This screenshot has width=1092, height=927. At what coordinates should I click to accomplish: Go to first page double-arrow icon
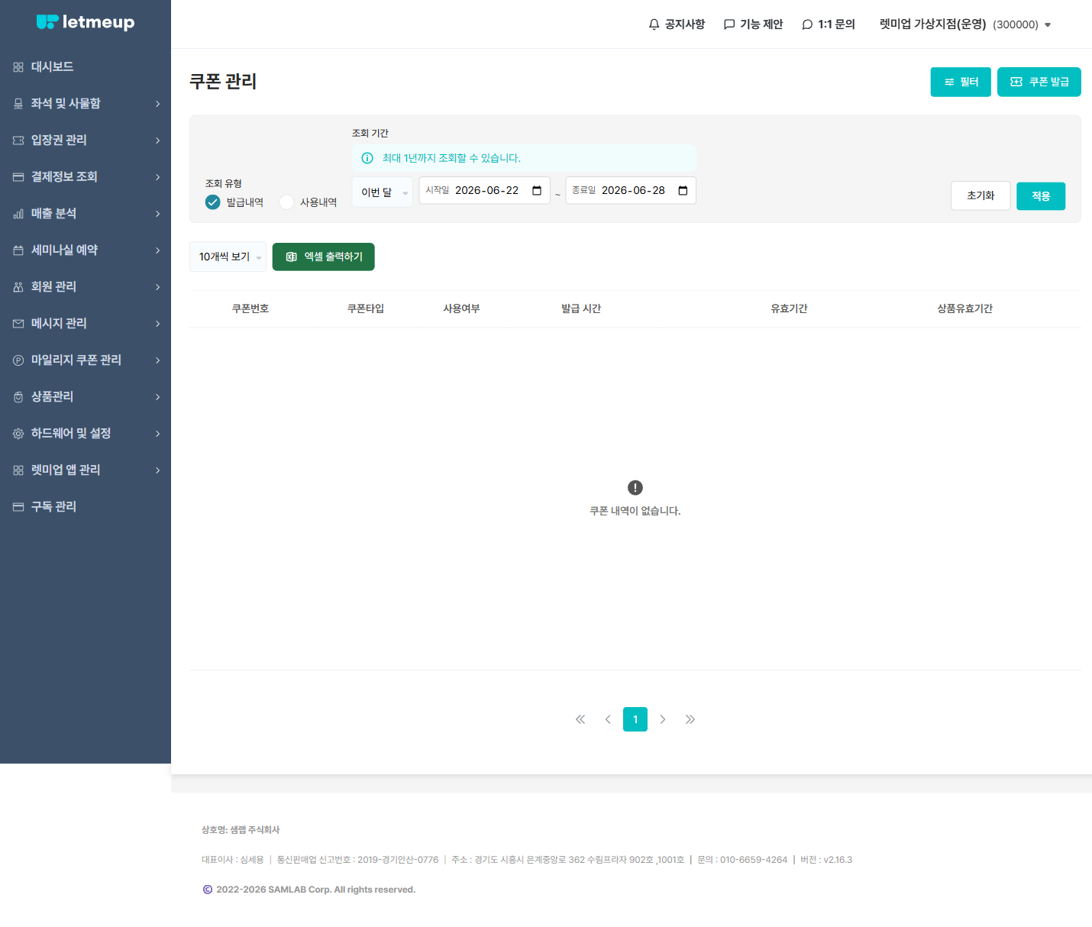[x=580, y=719]
